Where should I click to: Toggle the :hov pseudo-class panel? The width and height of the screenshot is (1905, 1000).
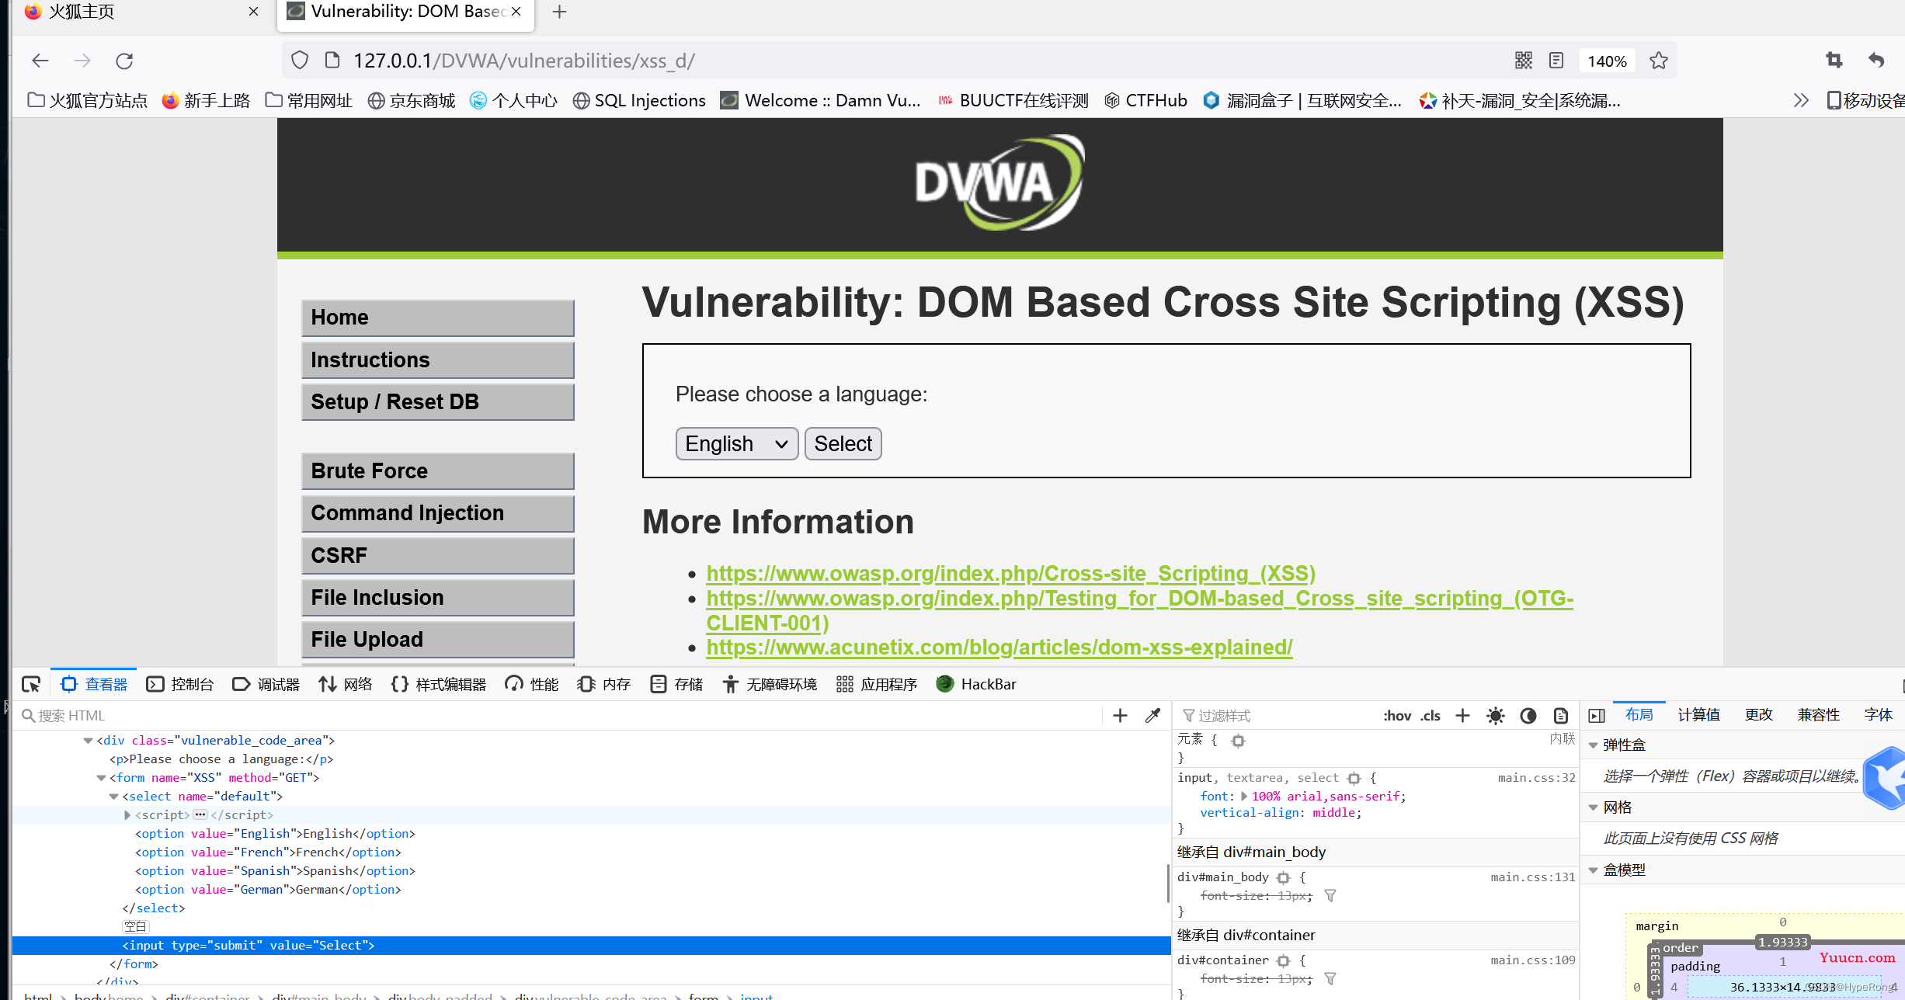click(x=1396, y=715)
